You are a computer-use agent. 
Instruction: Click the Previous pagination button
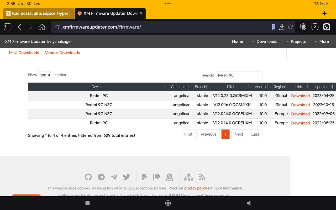(208, 134)
